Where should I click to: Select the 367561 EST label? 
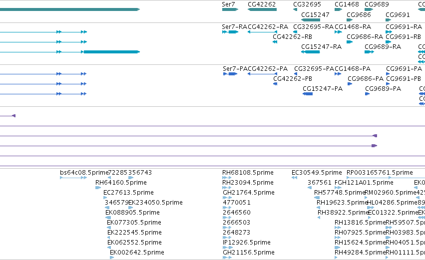(319, 183)
